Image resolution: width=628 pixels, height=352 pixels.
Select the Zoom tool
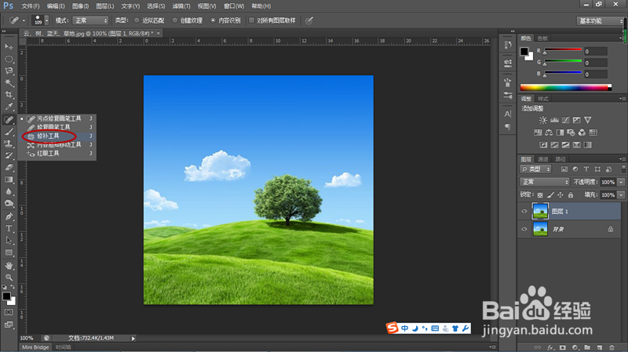[9, 278]
